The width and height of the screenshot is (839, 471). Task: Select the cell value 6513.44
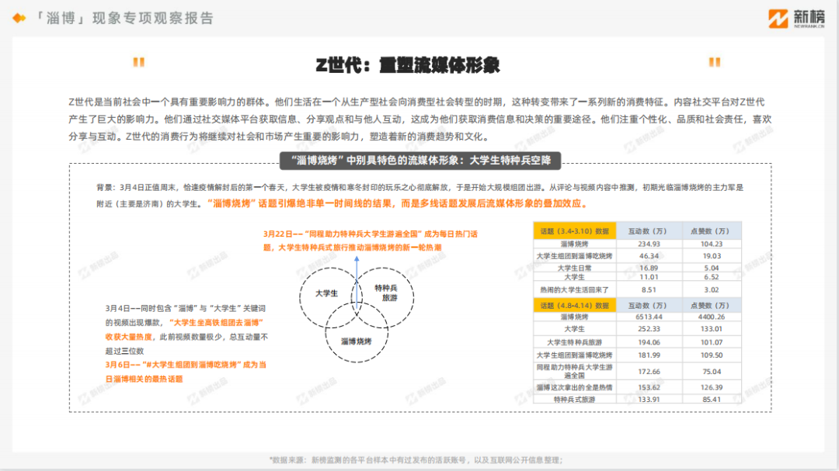(x=649, y=317)
